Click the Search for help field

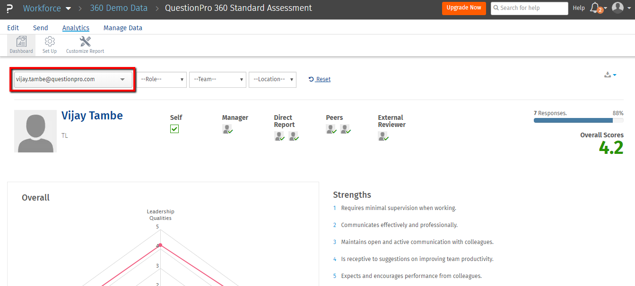click(x=530, y=8)
